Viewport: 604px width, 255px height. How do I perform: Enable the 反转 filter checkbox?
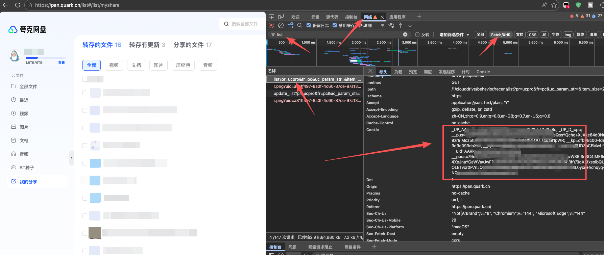click(x=417, y=34)
